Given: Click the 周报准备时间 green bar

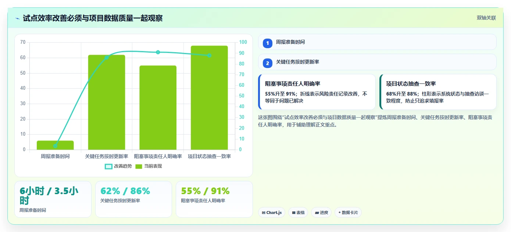Looking at the screenshot, I should pos(55,145).
